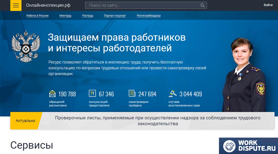
Task: Click the случаев восстановленных прав caption
Action: (184, 104)
